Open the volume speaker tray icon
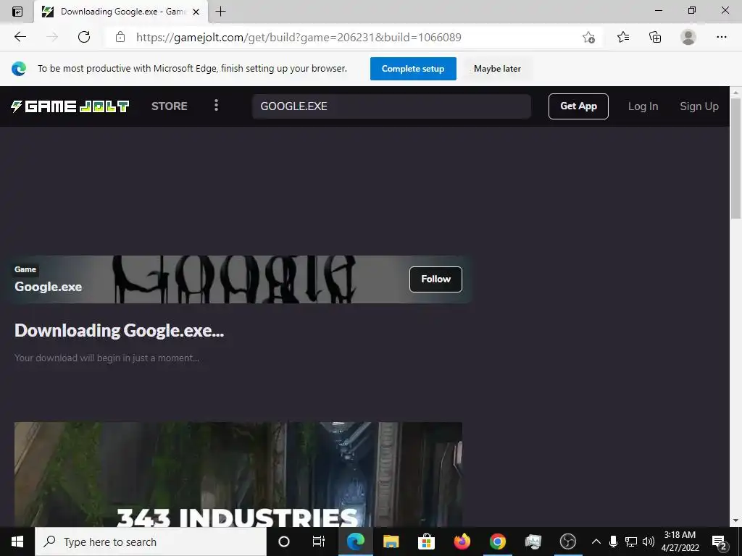 tap(649, 542)
